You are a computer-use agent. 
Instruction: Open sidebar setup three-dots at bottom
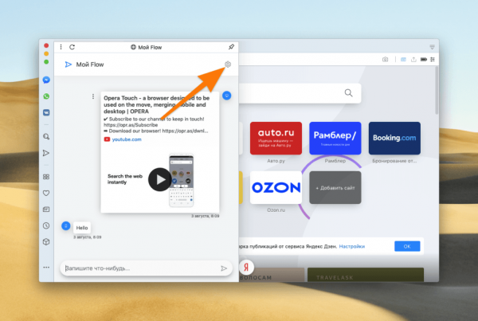(46, 268)
